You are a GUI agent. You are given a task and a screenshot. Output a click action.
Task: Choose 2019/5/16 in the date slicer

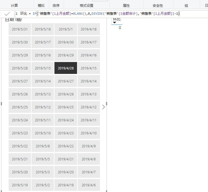(x=43, y=55)
